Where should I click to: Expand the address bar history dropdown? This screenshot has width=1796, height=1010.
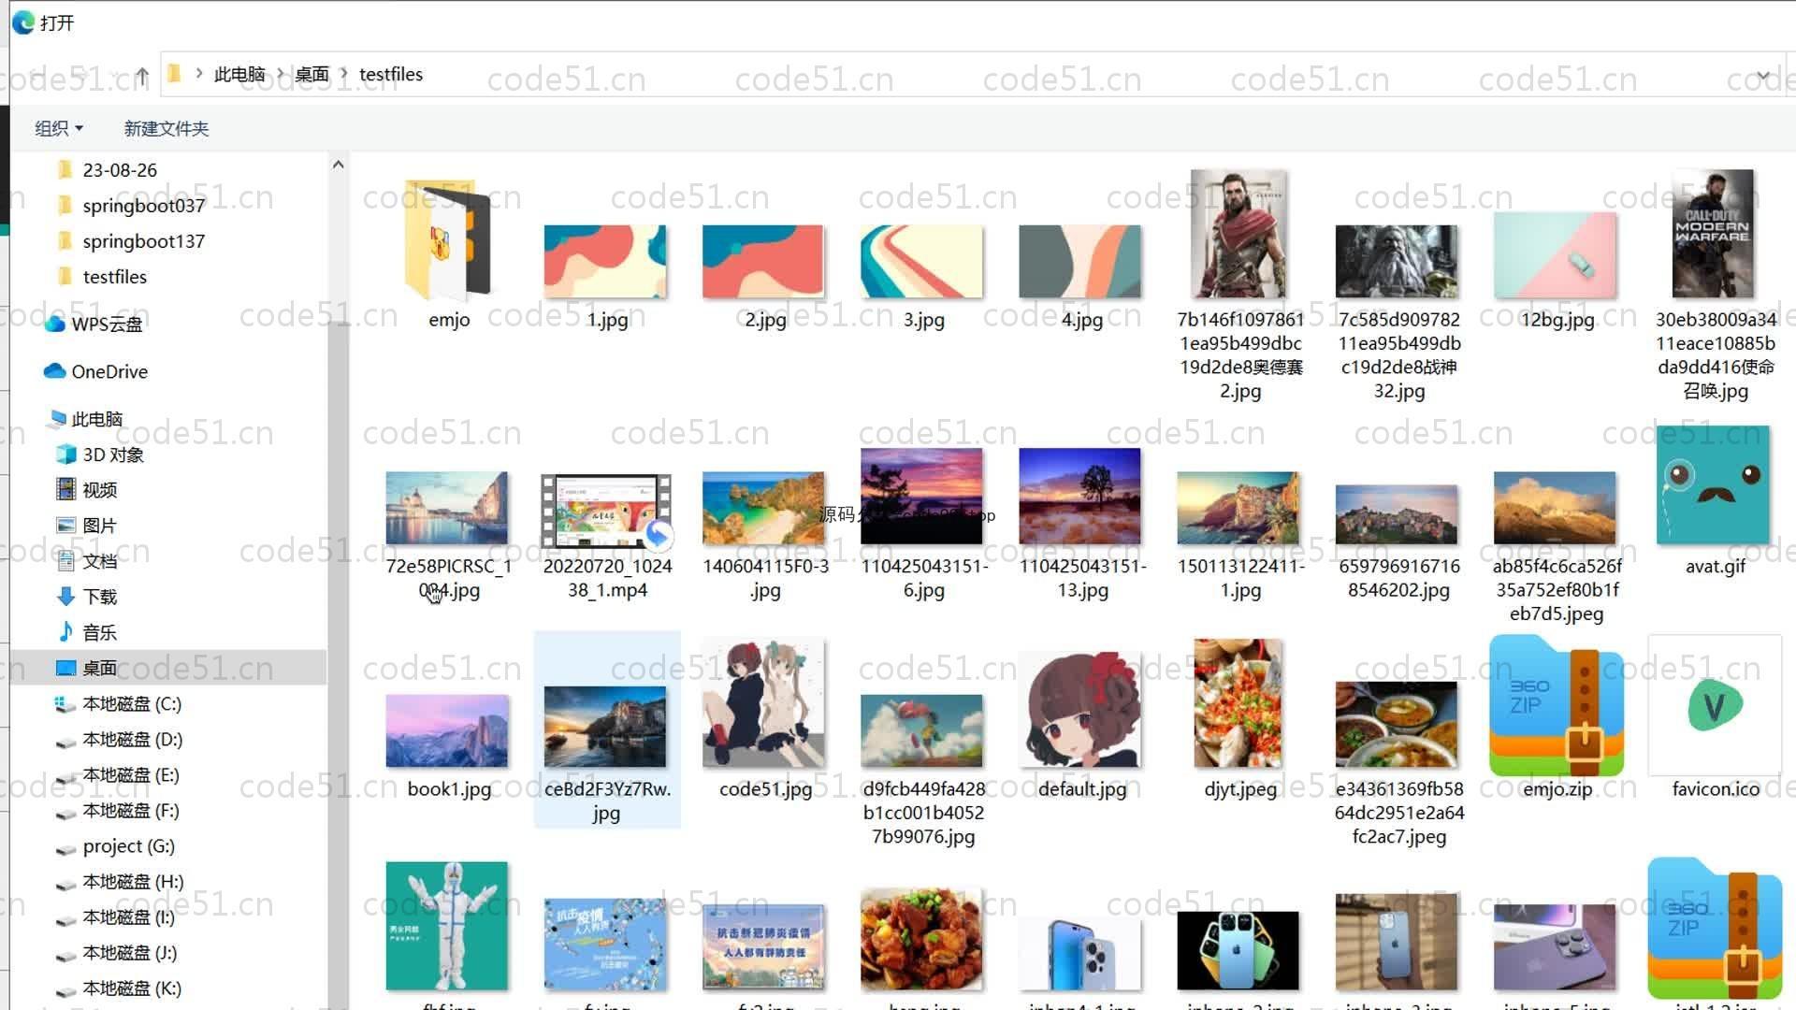1763,75
